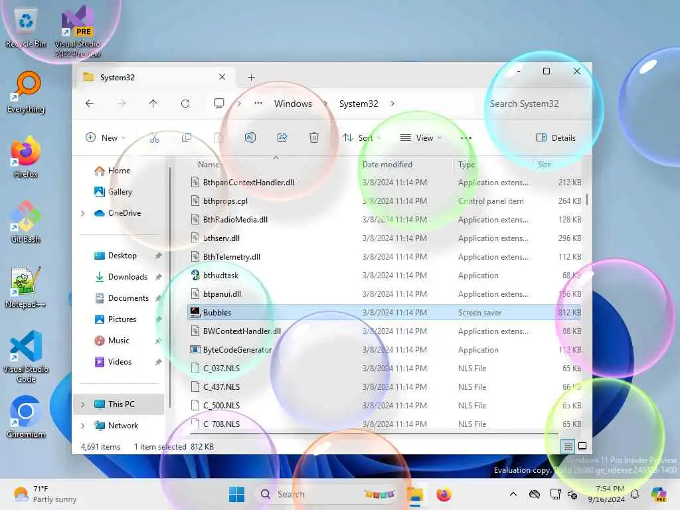680x510 pixels.
Task: Switch to details list view icon
Action: (x=568, y=446)
